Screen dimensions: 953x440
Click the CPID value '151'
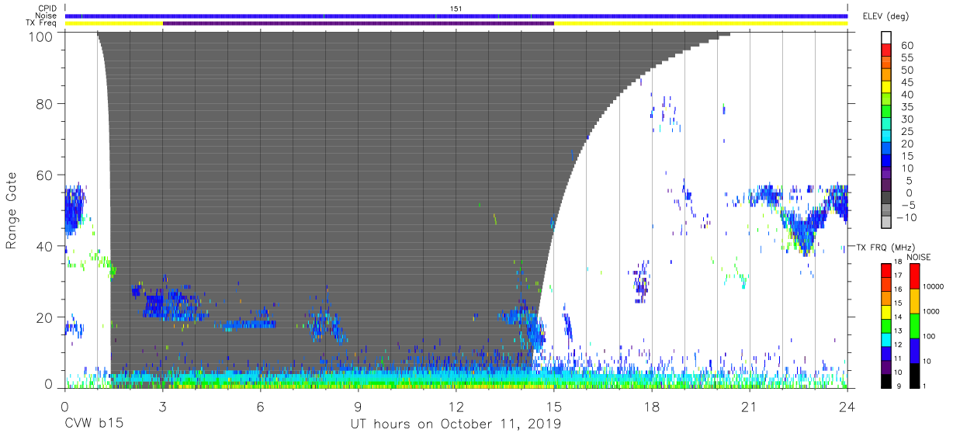456,9
